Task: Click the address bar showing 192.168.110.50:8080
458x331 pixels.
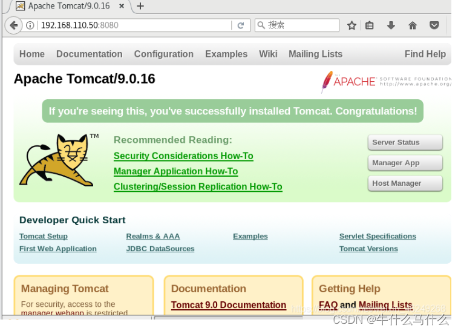Action: click(x=134, y=25)
